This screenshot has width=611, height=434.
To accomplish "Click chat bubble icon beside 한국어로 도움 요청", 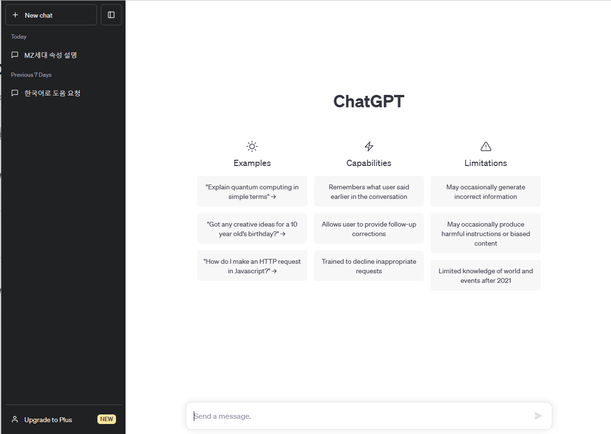I will click(x=15, y=93).
